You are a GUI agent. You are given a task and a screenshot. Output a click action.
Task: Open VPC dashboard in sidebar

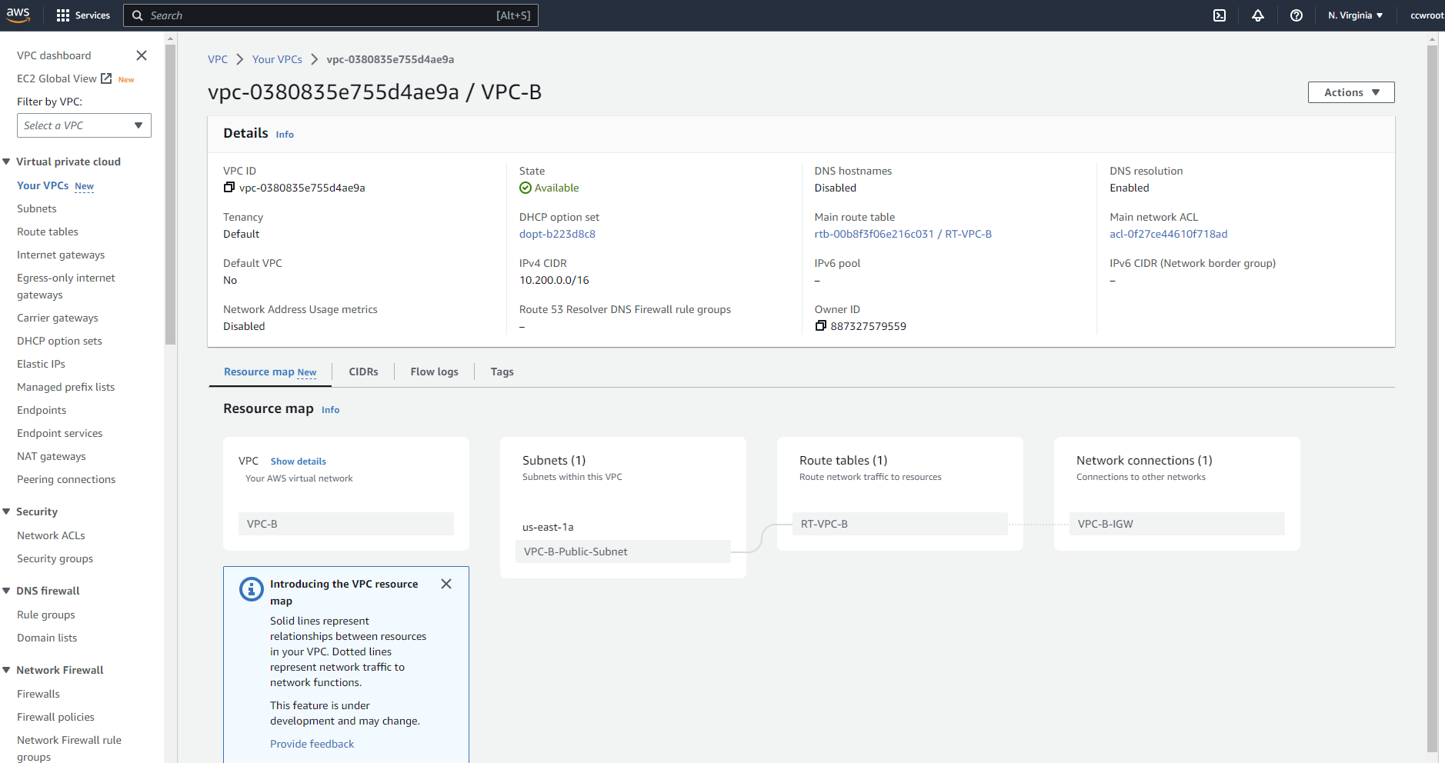[54, 55]
